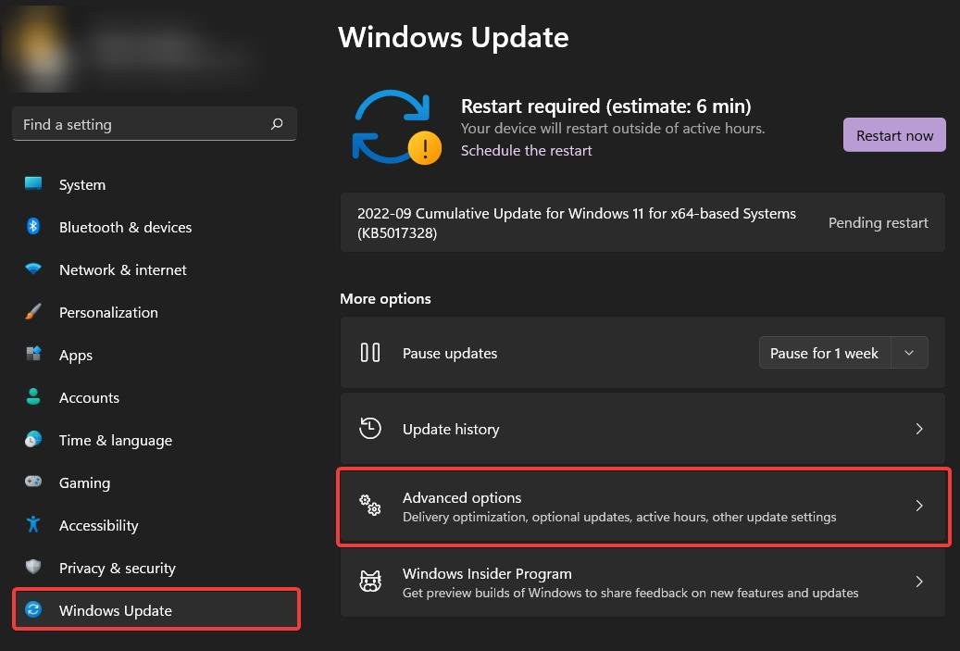Click the Bluetooth icon in sidebar
Image resolution: width=960 pixels, height=651 pixels.
33,226
